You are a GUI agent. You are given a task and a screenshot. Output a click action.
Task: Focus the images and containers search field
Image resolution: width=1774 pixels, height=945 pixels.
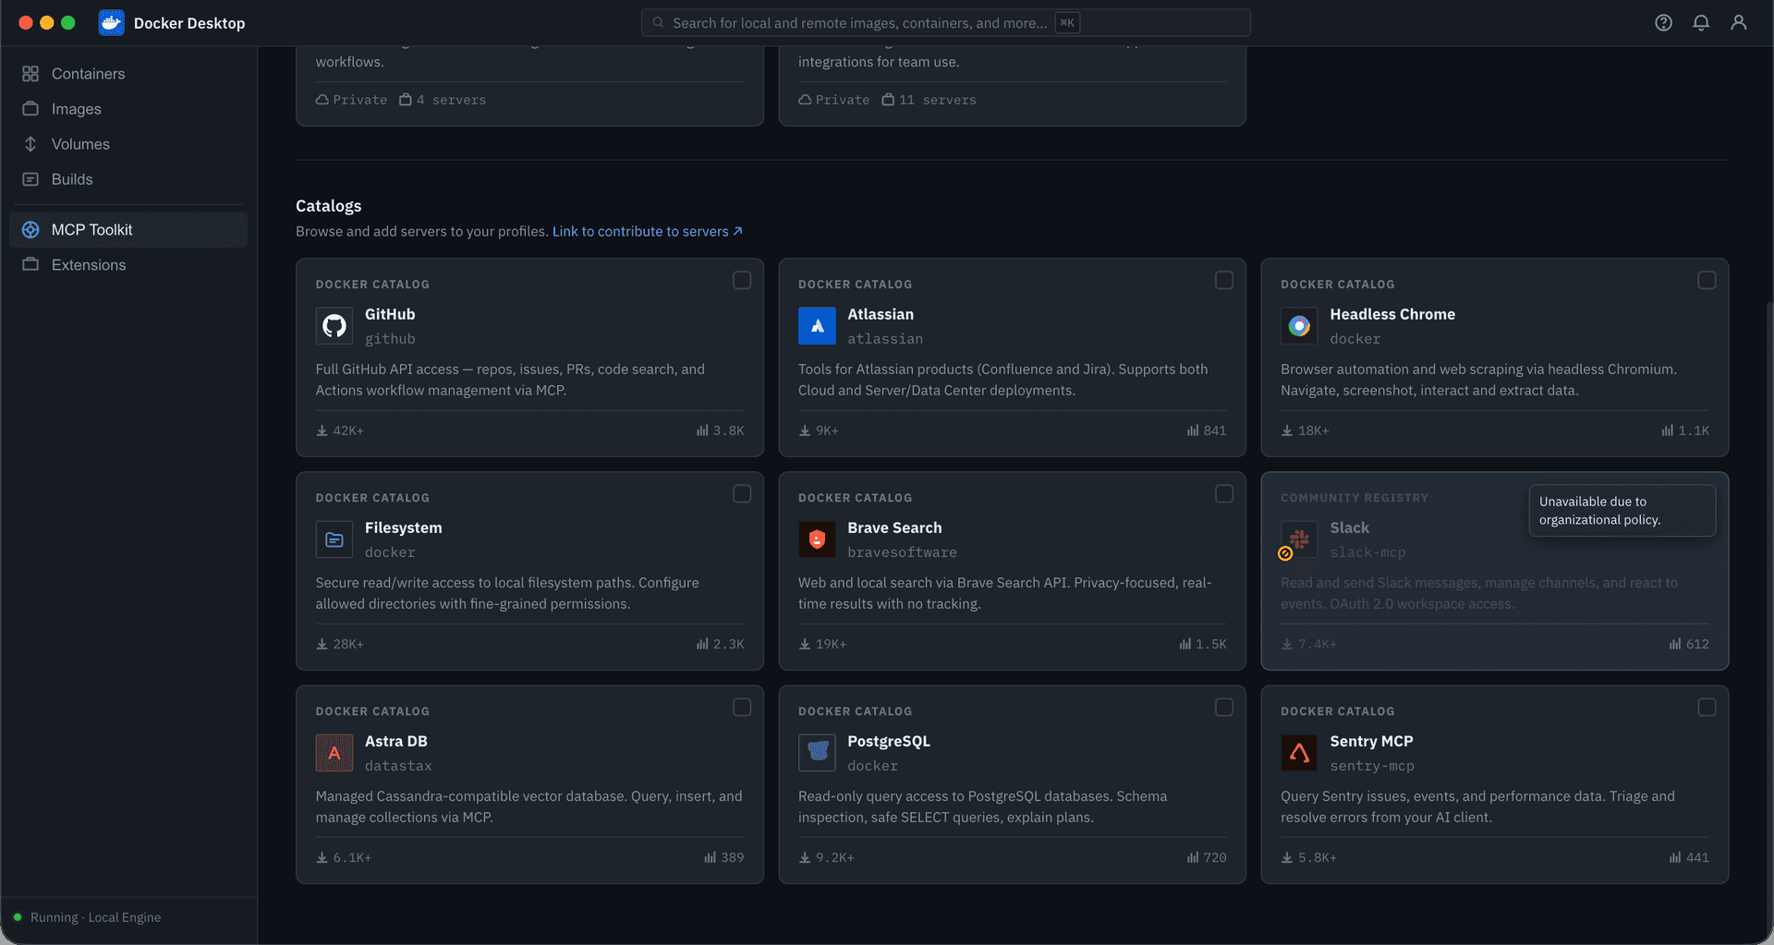click(x=859, y=23)
